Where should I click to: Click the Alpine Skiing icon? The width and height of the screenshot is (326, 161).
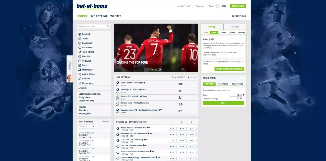[80, 74]
